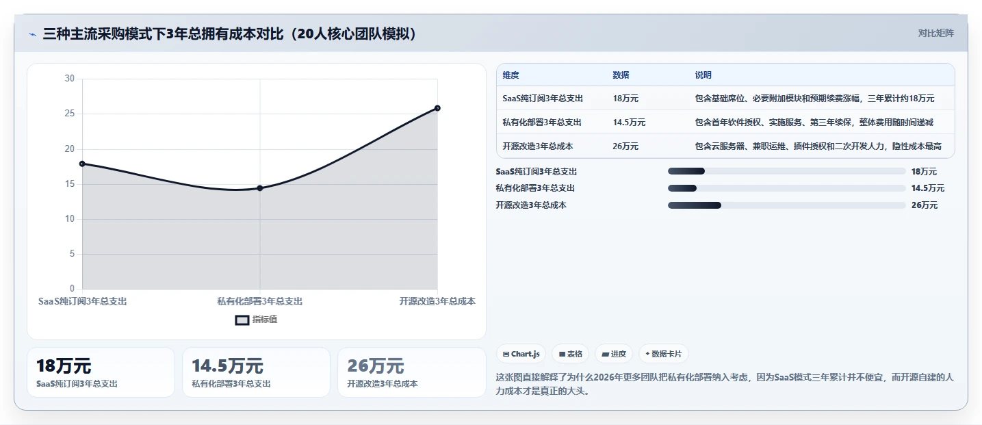The width and height of the screenshot is (982, 425).
Task: Click the 14.5万元 data card
Action: tap(256, 372)
